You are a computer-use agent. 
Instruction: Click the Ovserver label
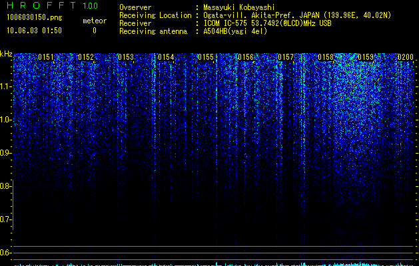(135, 7)
